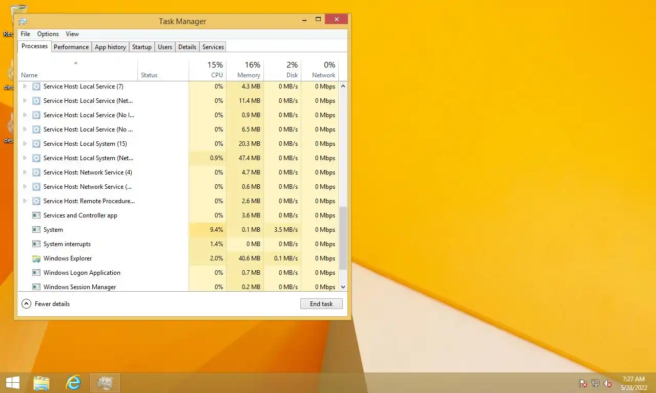
Task: Open the Options menu
Action: (x=48, y=34)
